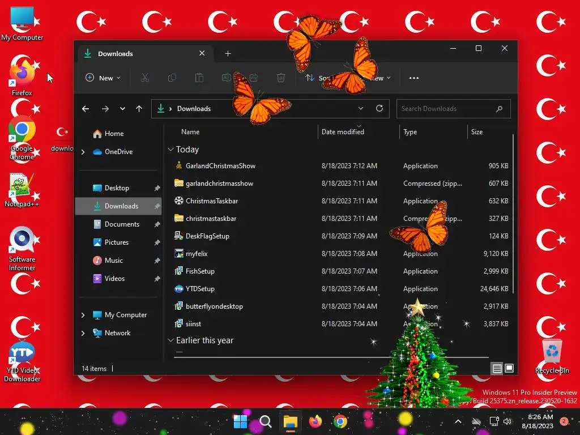Sort by the Name column header
Screen dimensions: 580x435
[190, 131]
